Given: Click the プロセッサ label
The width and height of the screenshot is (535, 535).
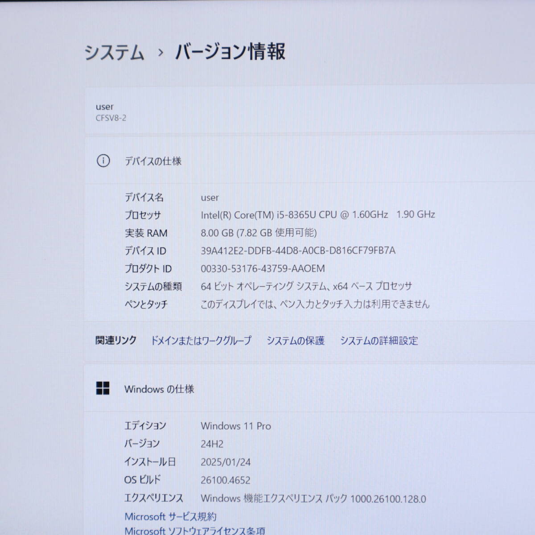Looking at the screenshot, I should (143, 215).
